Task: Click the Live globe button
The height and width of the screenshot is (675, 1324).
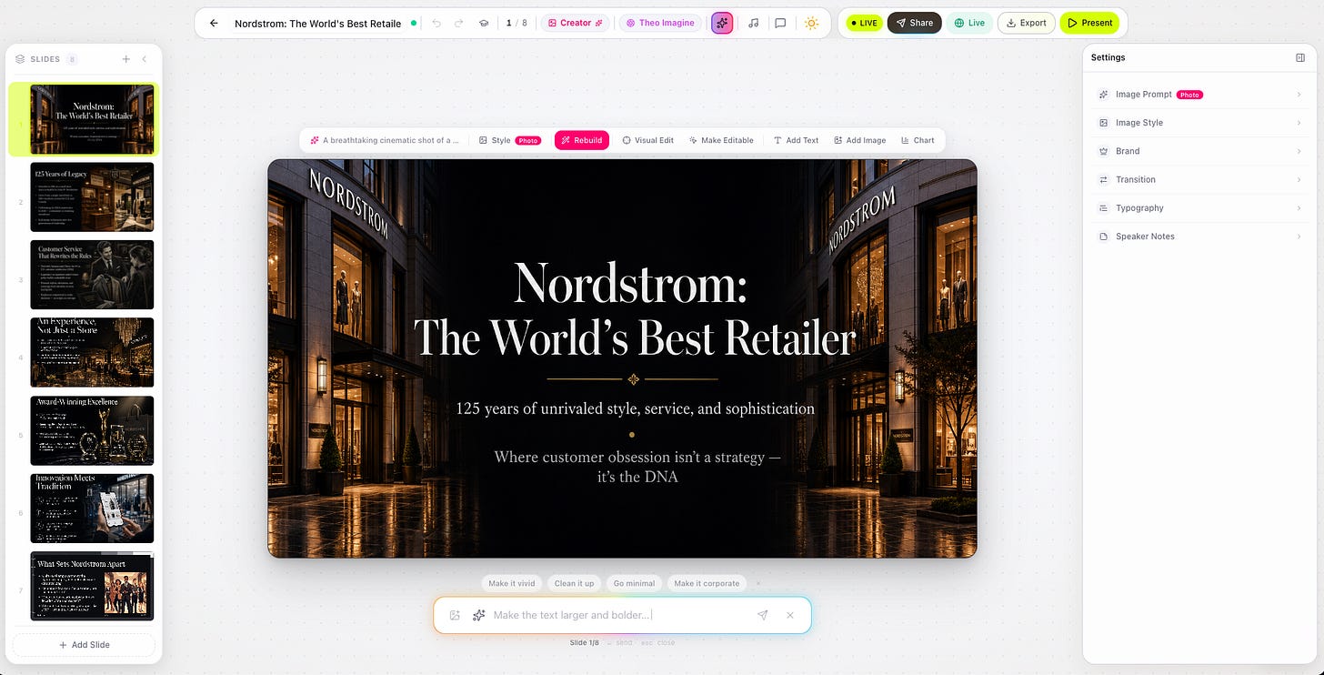Action: point(969,23)
